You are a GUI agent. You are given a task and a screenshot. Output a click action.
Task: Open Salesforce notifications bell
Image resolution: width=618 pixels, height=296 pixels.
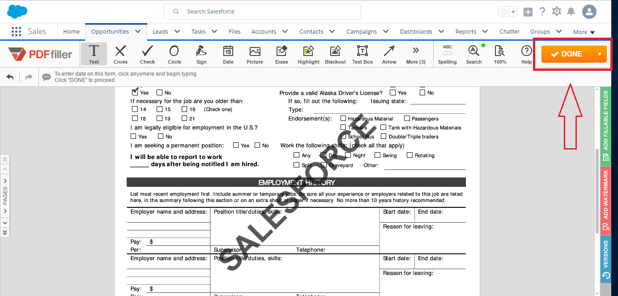[571, 12]
